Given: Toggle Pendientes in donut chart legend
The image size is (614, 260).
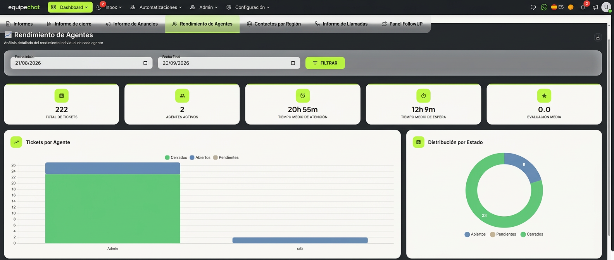Looking at the screenshot, I should click(x=503, y=234).
